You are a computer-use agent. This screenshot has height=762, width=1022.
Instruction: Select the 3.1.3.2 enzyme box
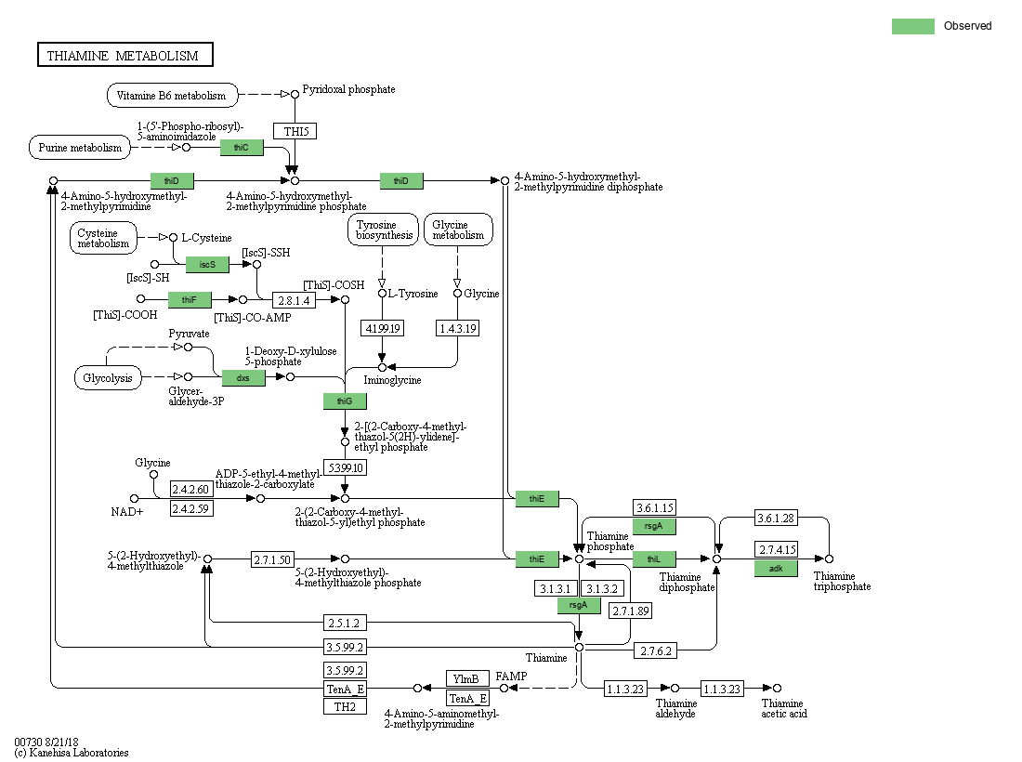[x=602, y=588]
